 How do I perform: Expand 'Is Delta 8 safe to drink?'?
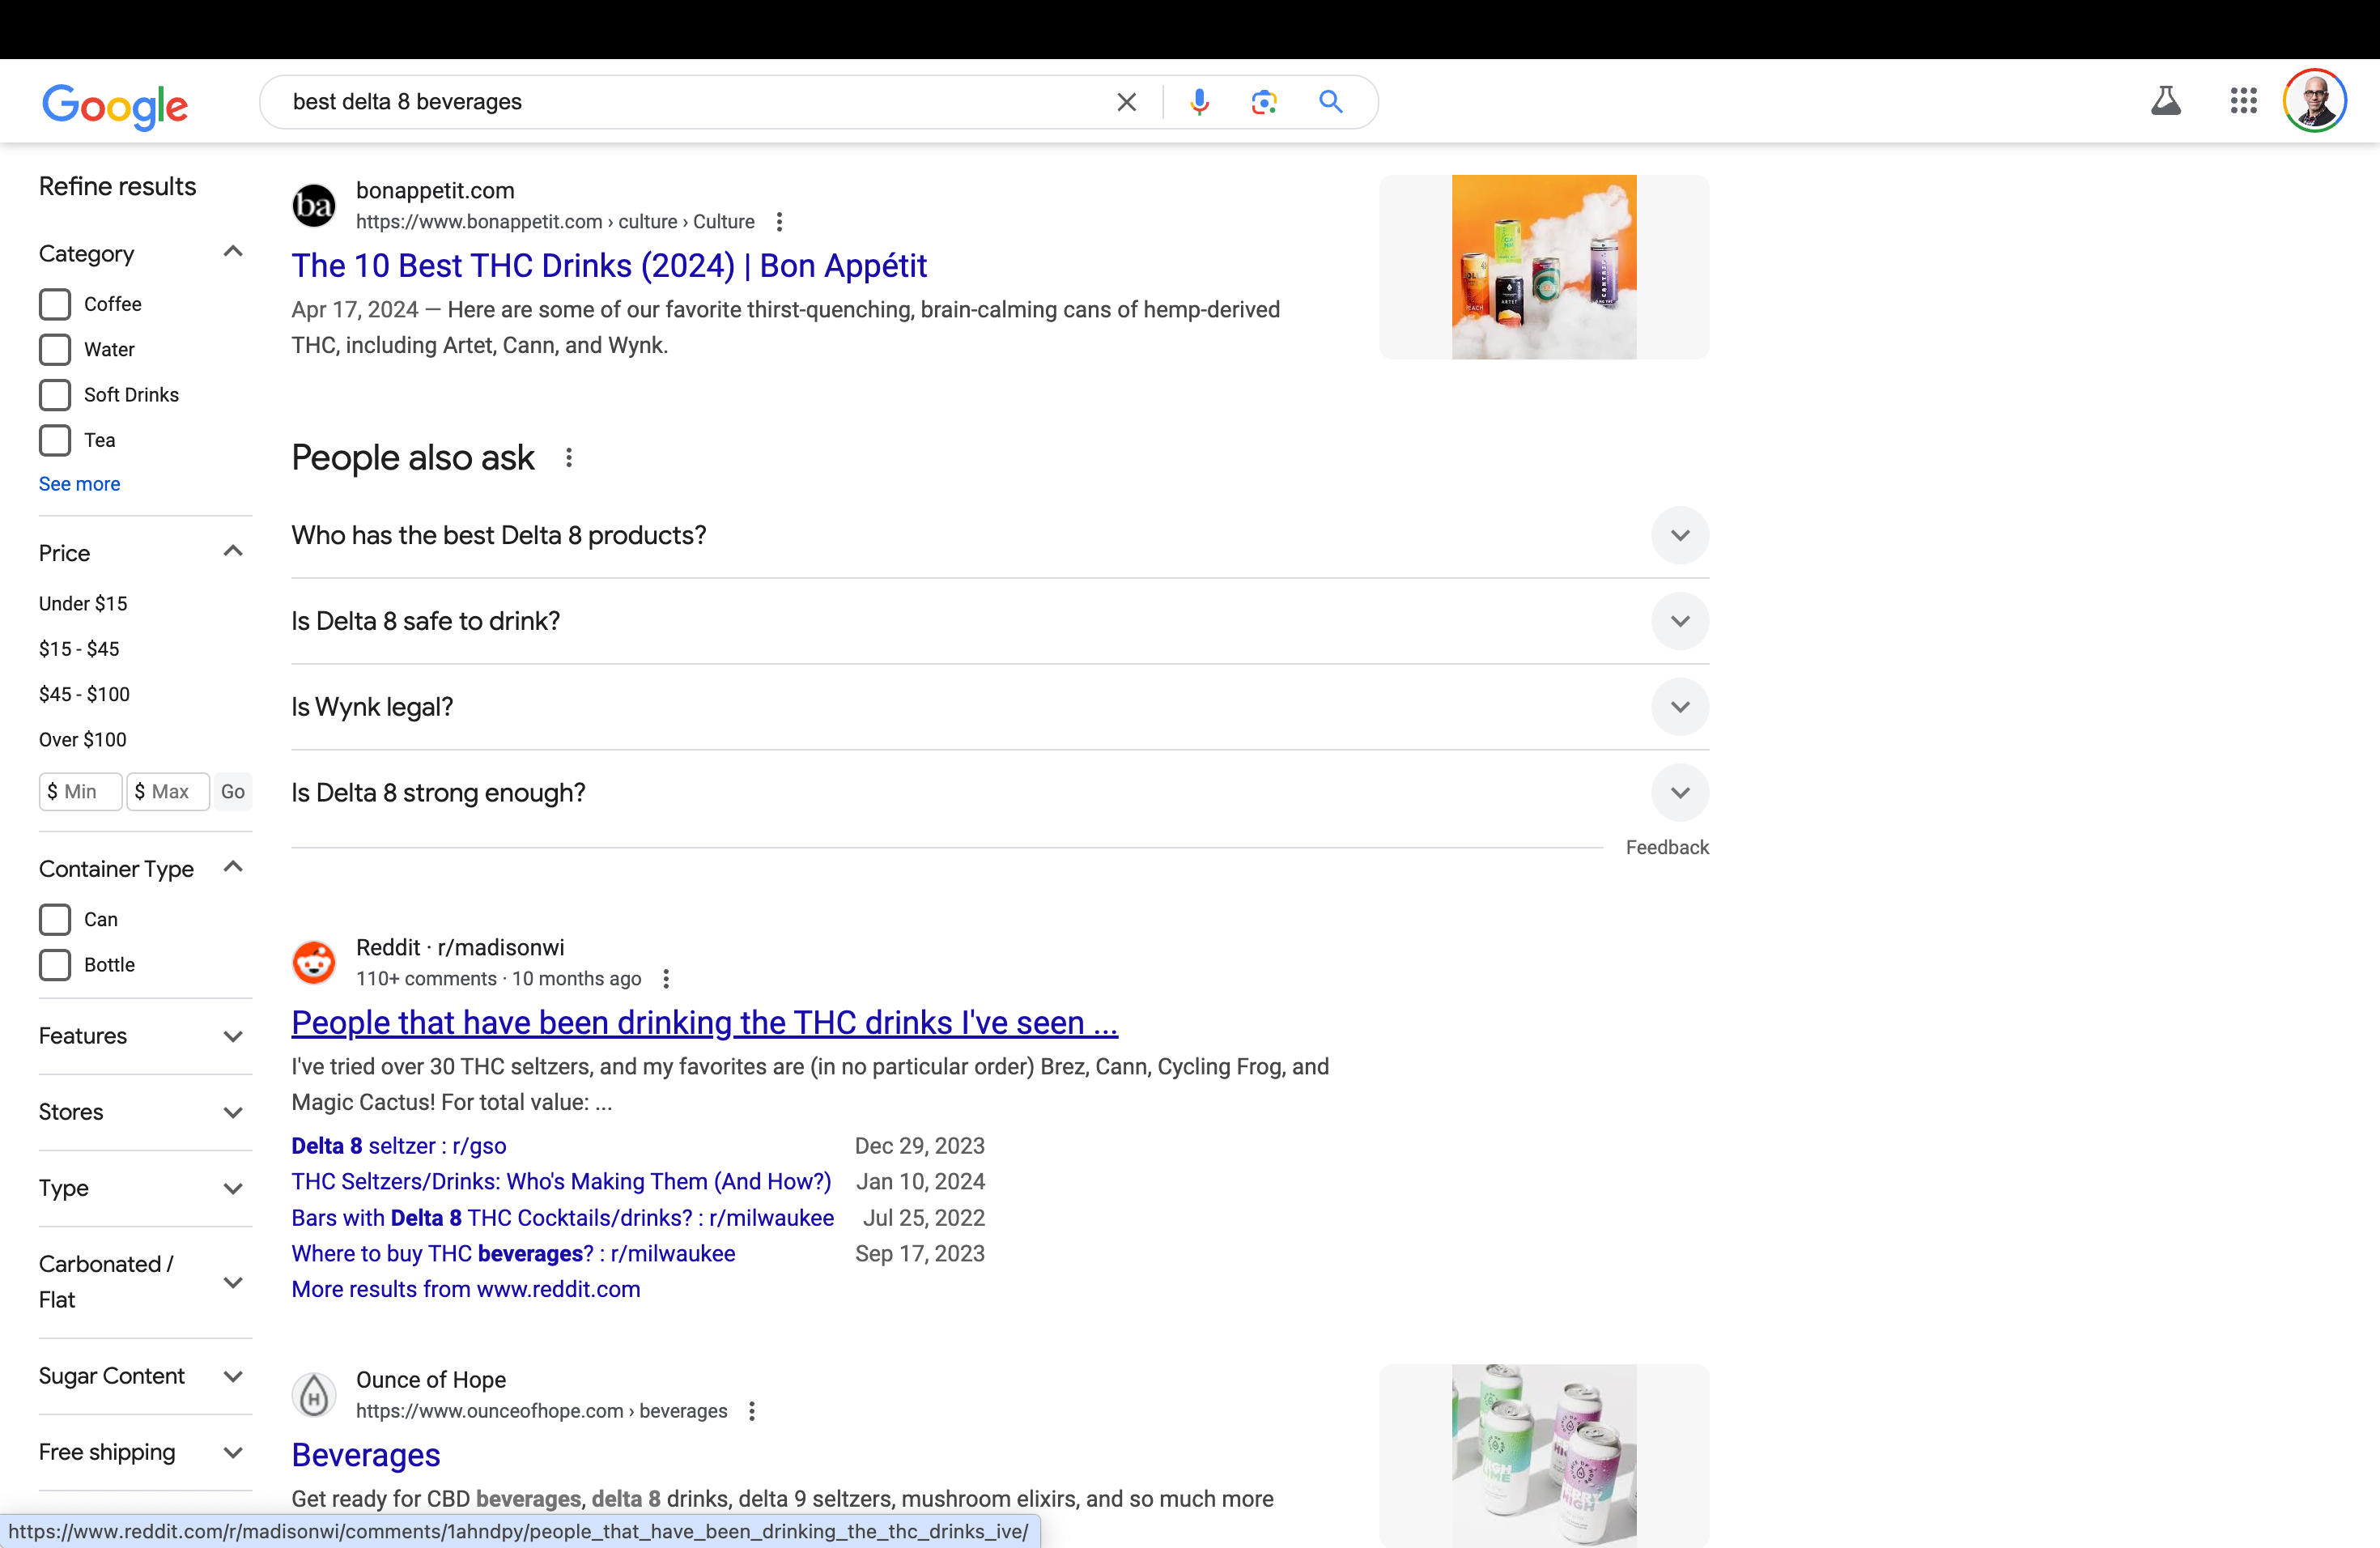point(1679,621)
